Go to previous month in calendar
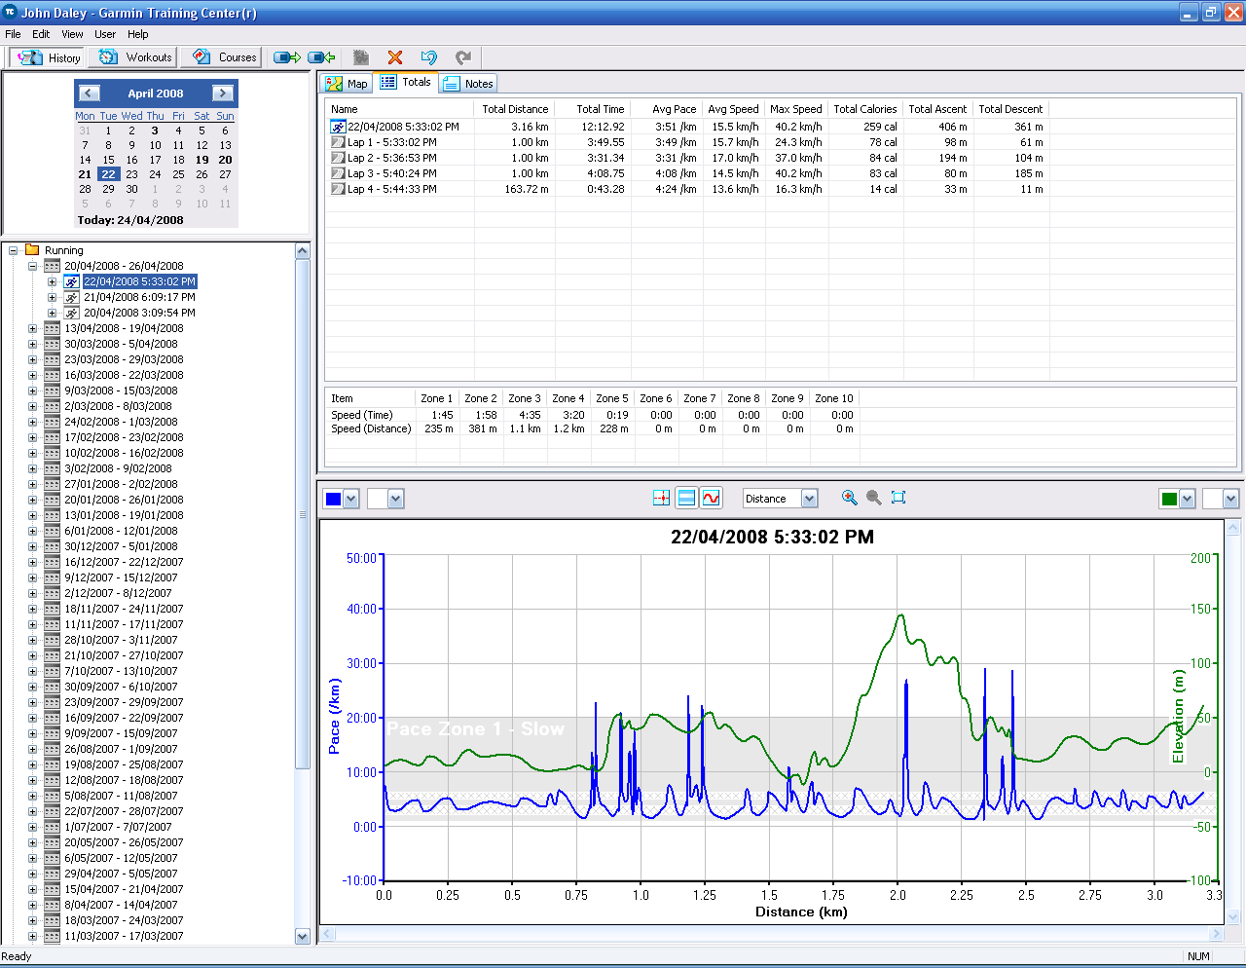Screen dimensions: 1246x968 90,93
